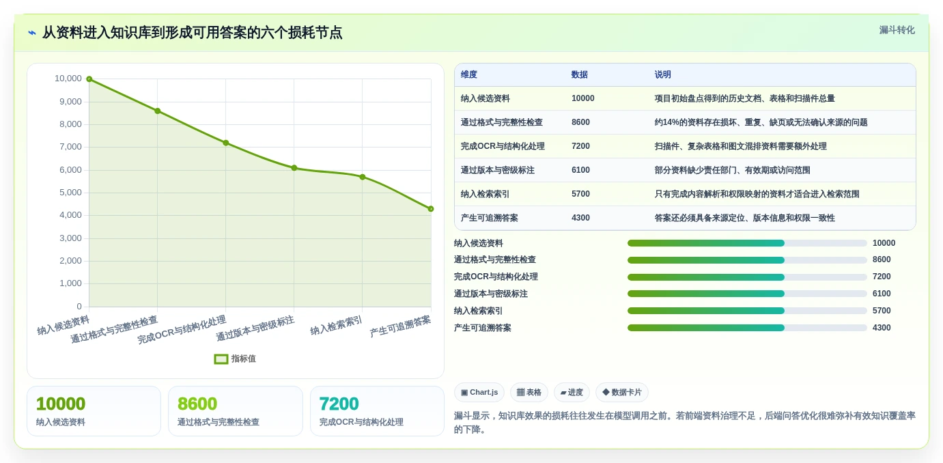Image resolution: width=943 pixels, height=463 pixels.
Task: Click table value 4300
Action: click(x=581, y=218)
